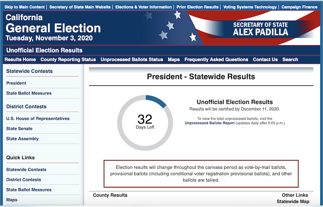
Task: Open the Maps navigation item
Action: (173, 59)
